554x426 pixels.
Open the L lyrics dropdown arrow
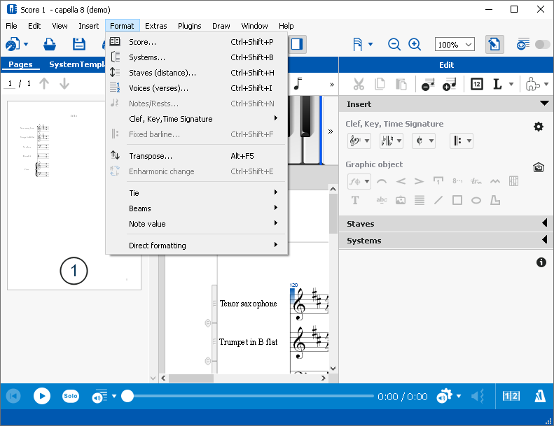511,84
